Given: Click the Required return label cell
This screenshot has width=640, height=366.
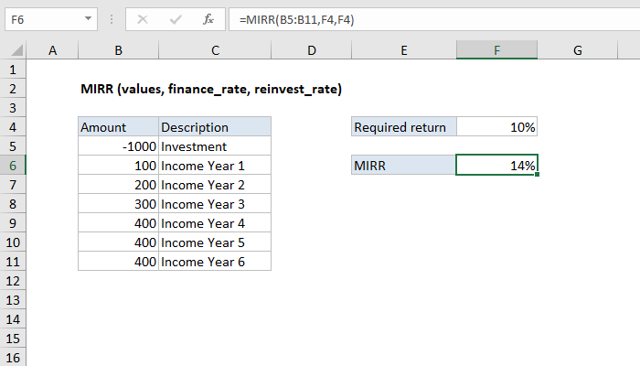Looking at the screenshot, I should coord(404,127).
